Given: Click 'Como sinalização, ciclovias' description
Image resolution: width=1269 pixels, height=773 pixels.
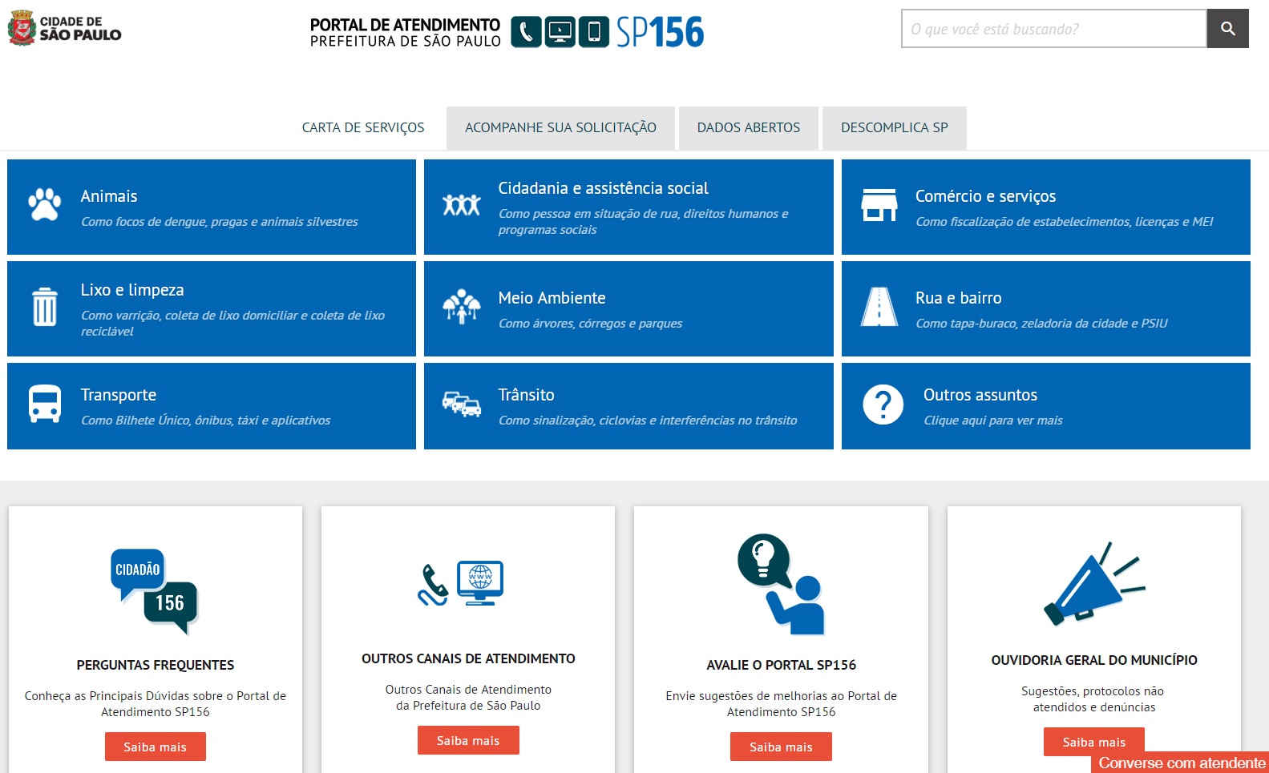Looking at the screenshot, I should (x=648, y=421).
